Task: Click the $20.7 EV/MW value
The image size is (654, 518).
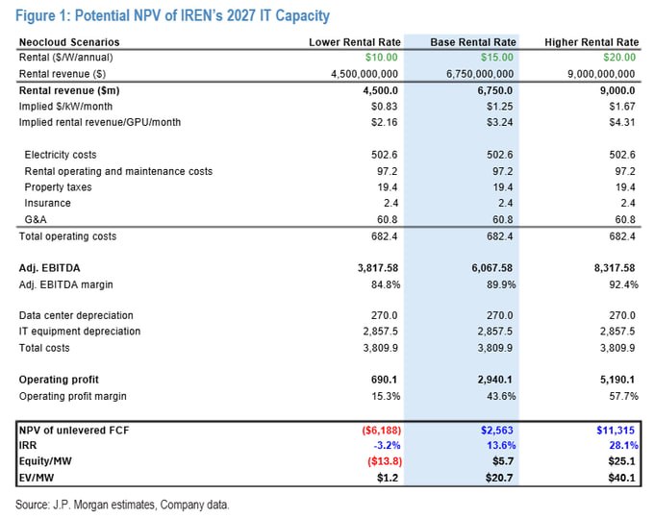Action: point(499,478)
